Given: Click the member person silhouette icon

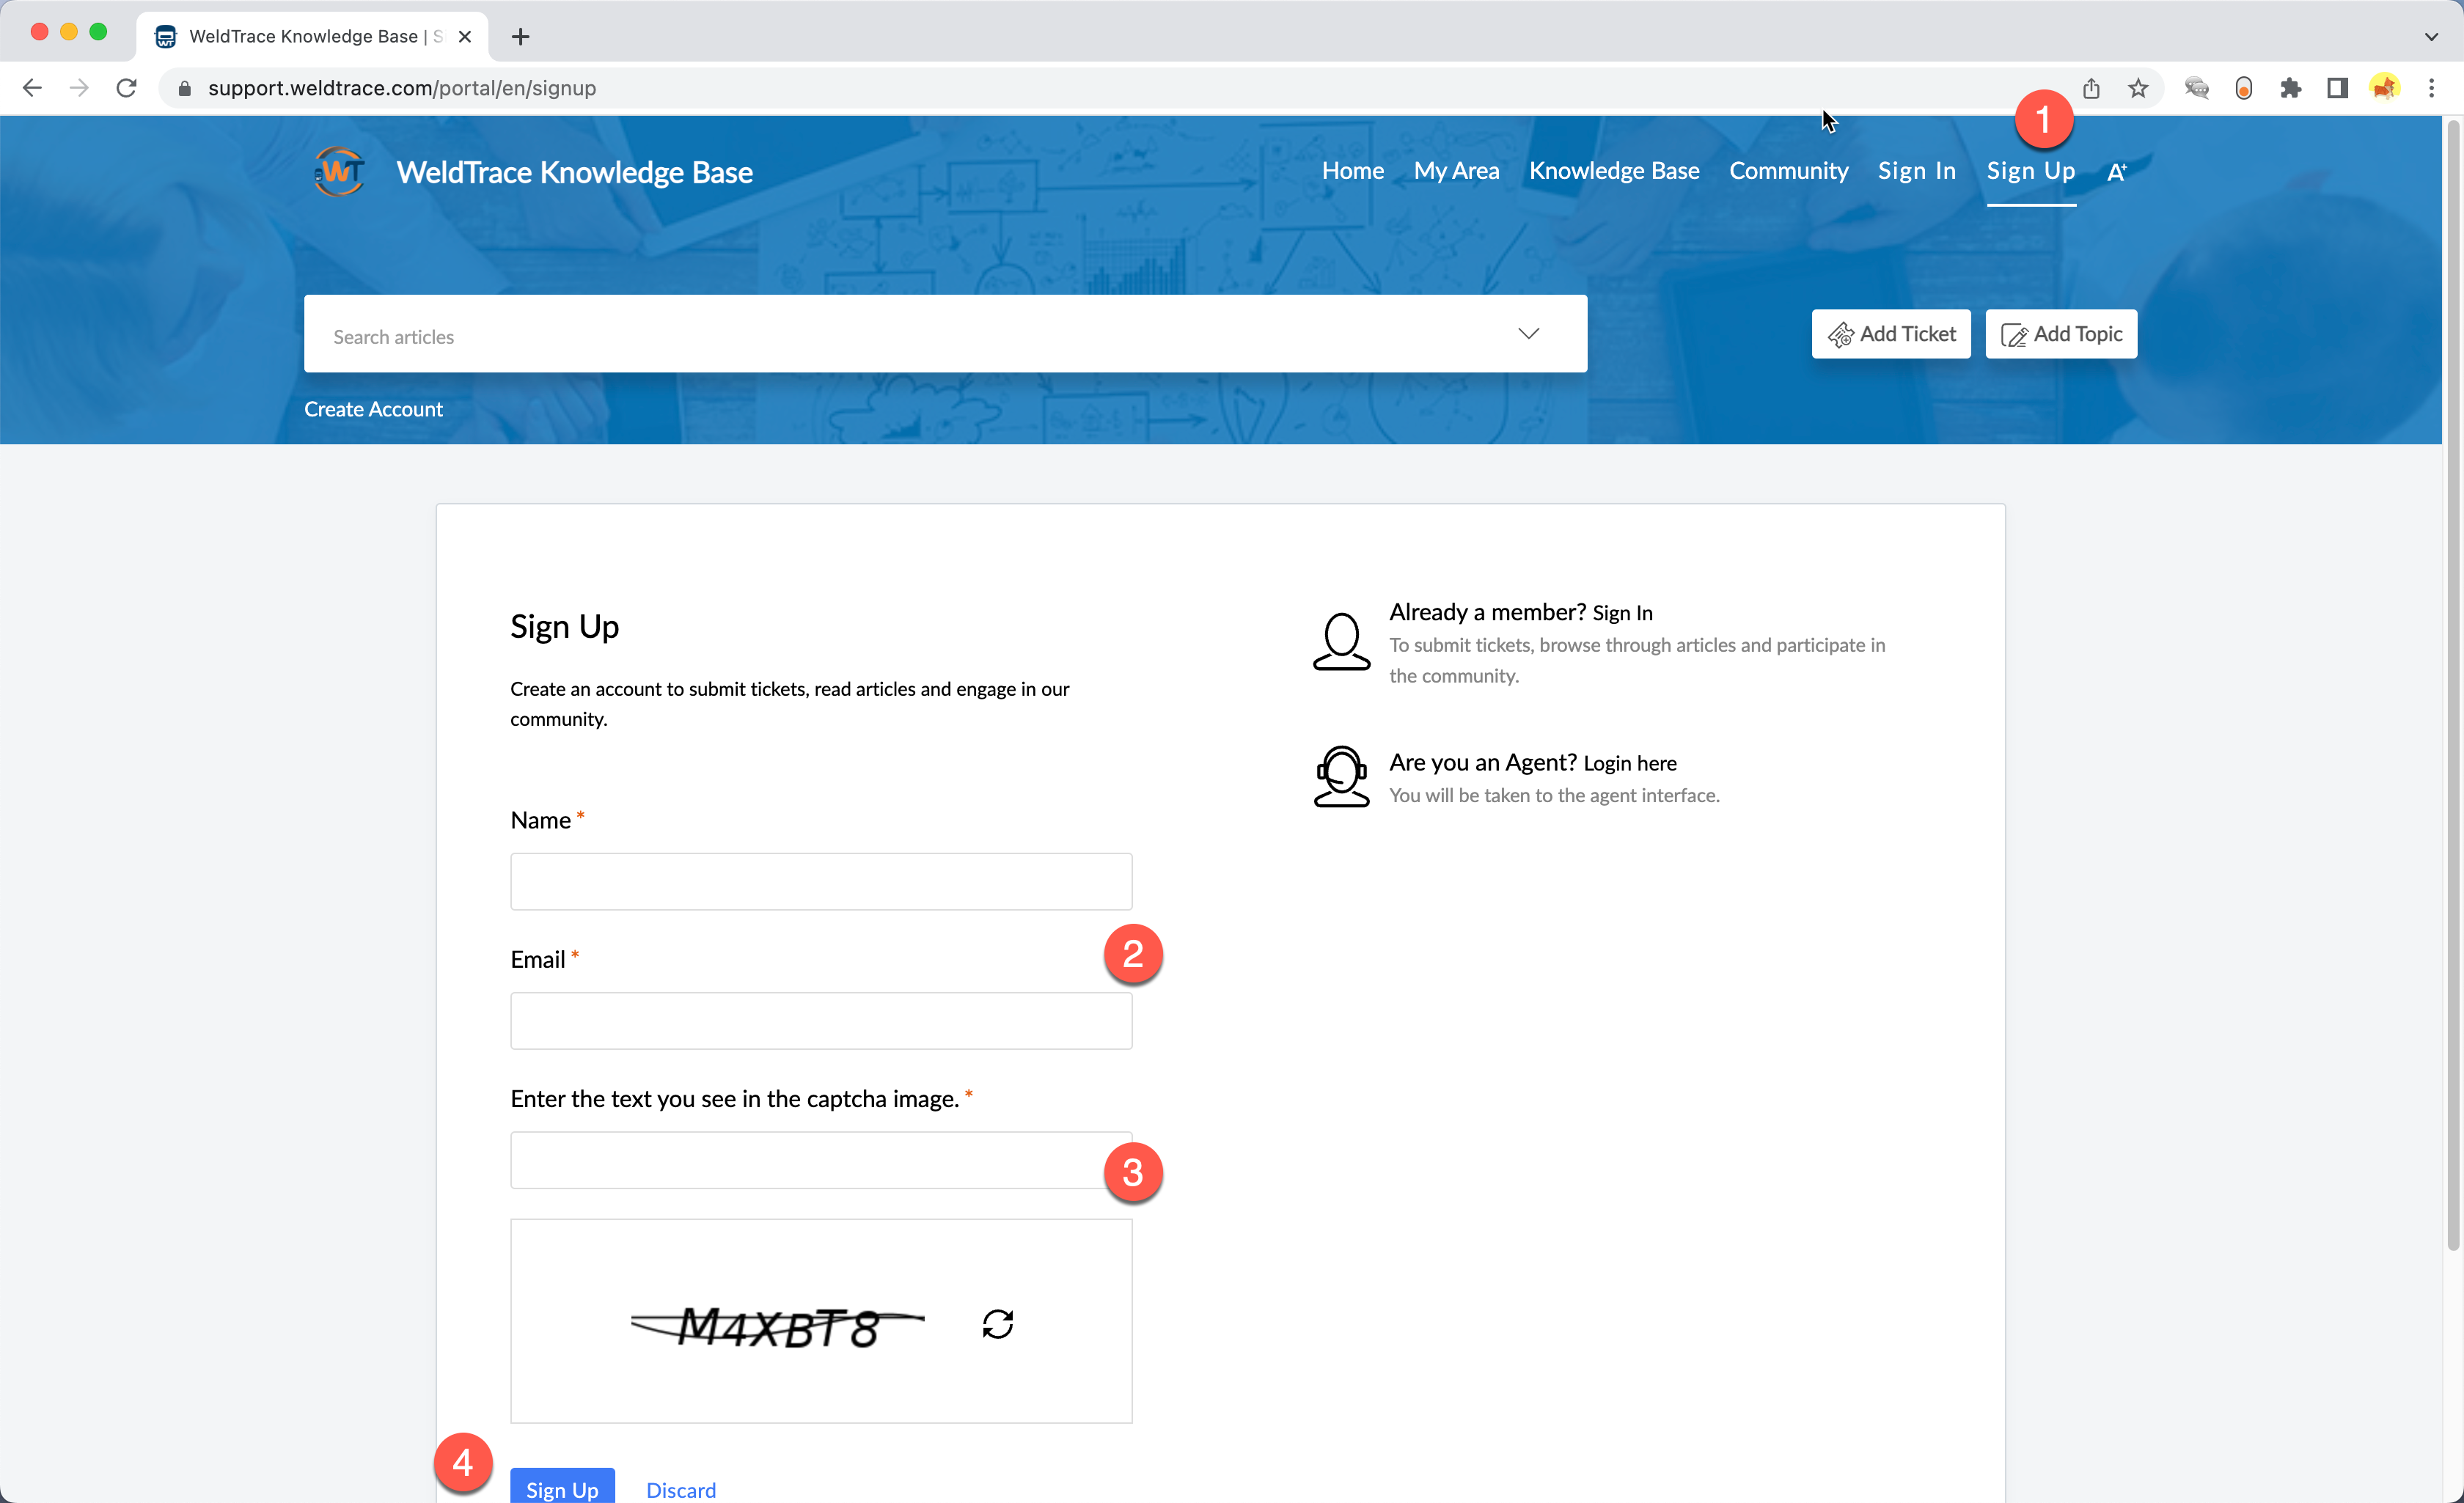Looking at the screenshot, I should coord(1341,641).
